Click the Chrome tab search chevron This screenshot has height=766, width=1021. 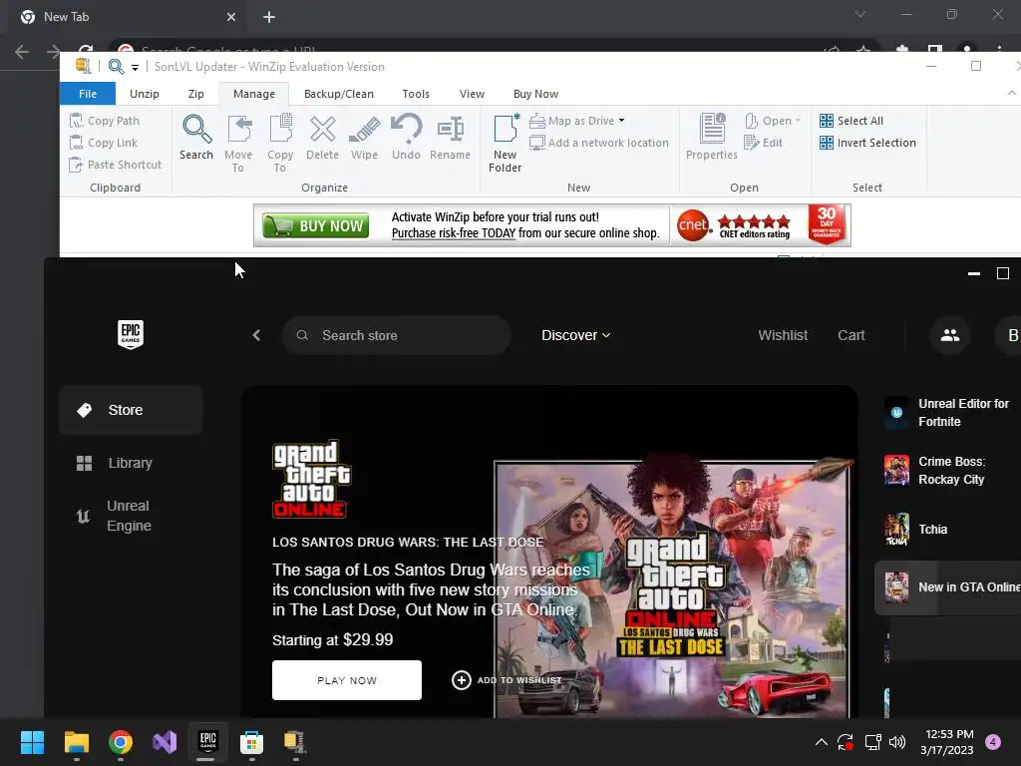[860, 14]
